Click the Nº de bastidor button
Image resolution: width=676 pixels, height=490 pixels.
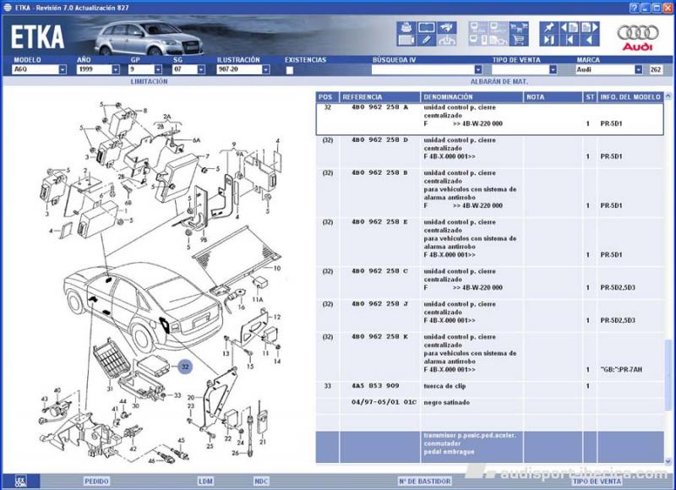tap(425, 481)
